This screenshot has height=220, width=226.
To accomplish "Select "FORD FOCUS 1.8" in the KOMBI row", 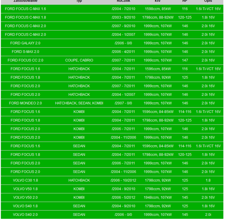I will [26, 120].
